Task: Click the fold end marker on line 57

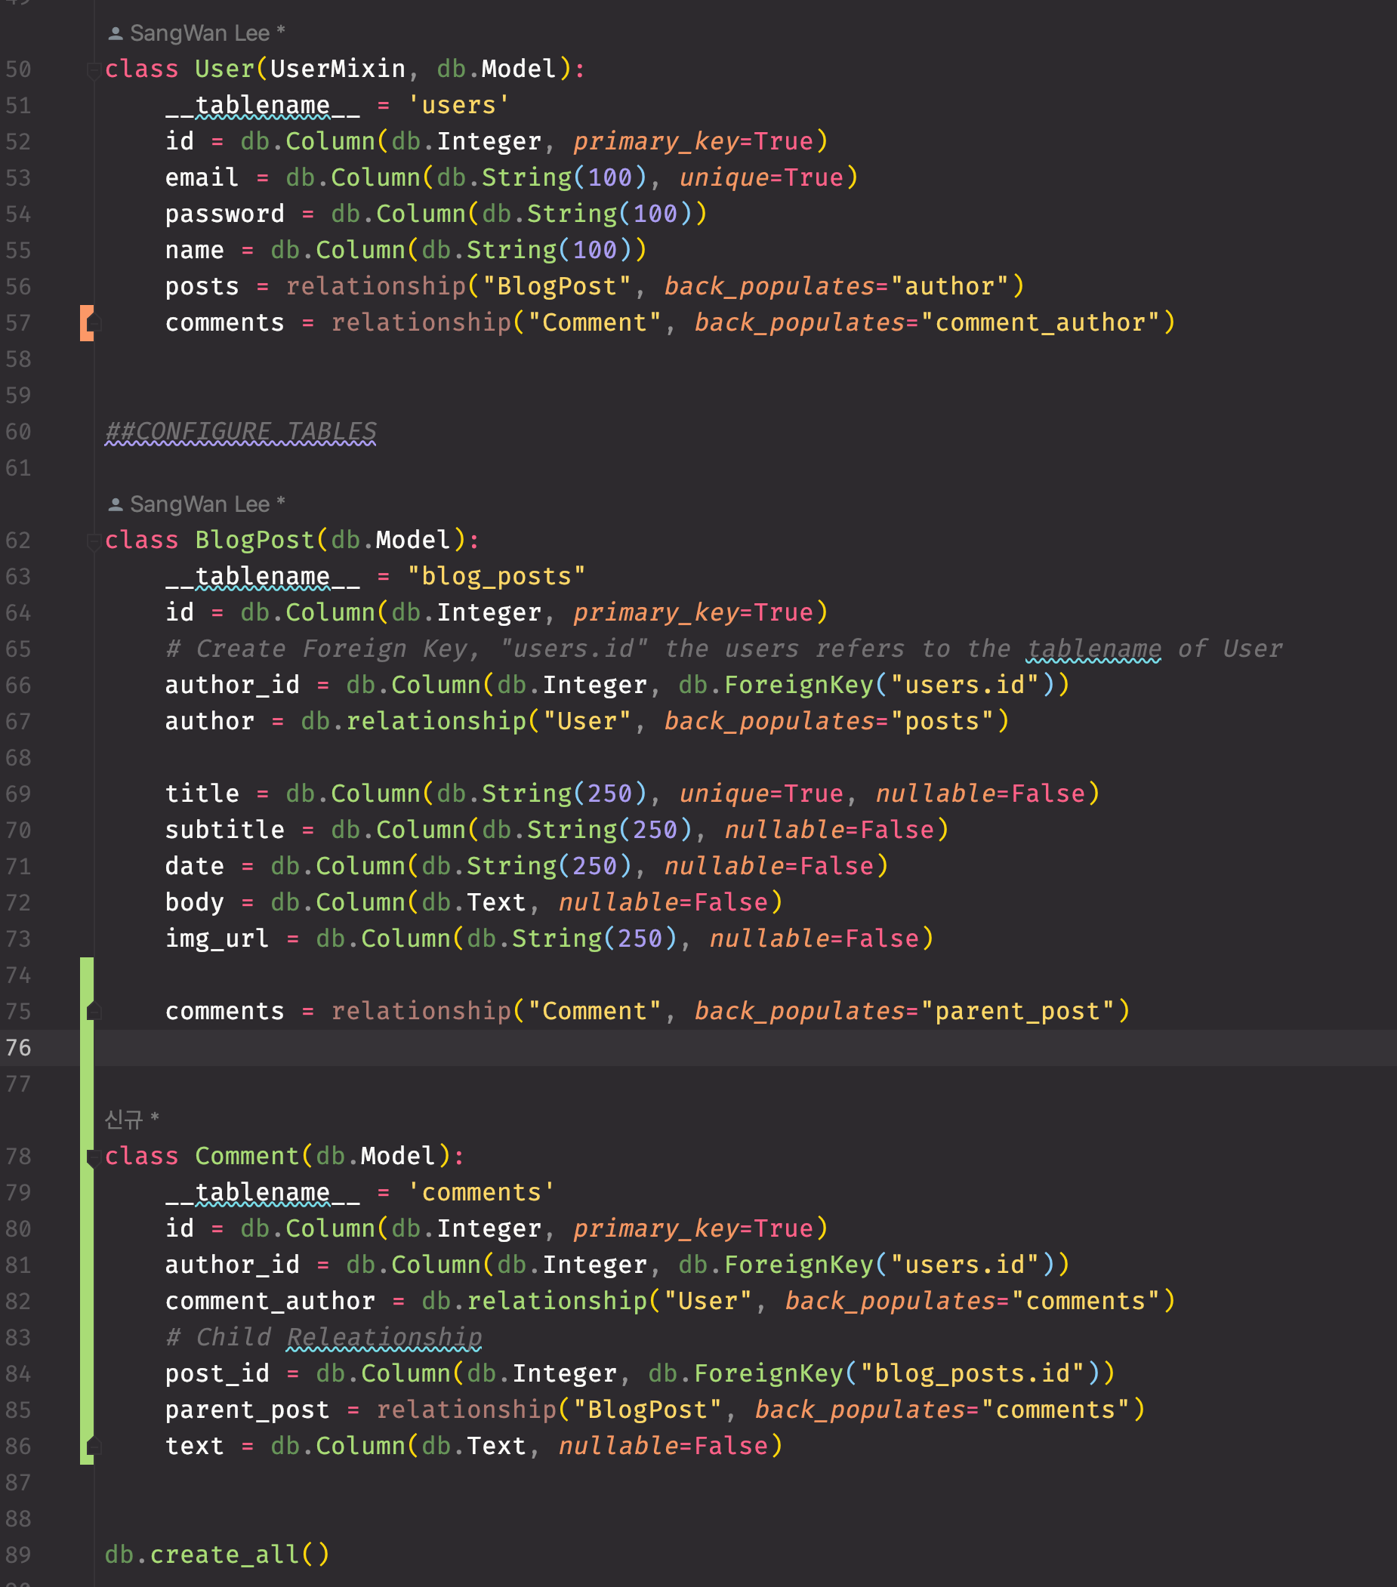Action: [x=93, y=324]
